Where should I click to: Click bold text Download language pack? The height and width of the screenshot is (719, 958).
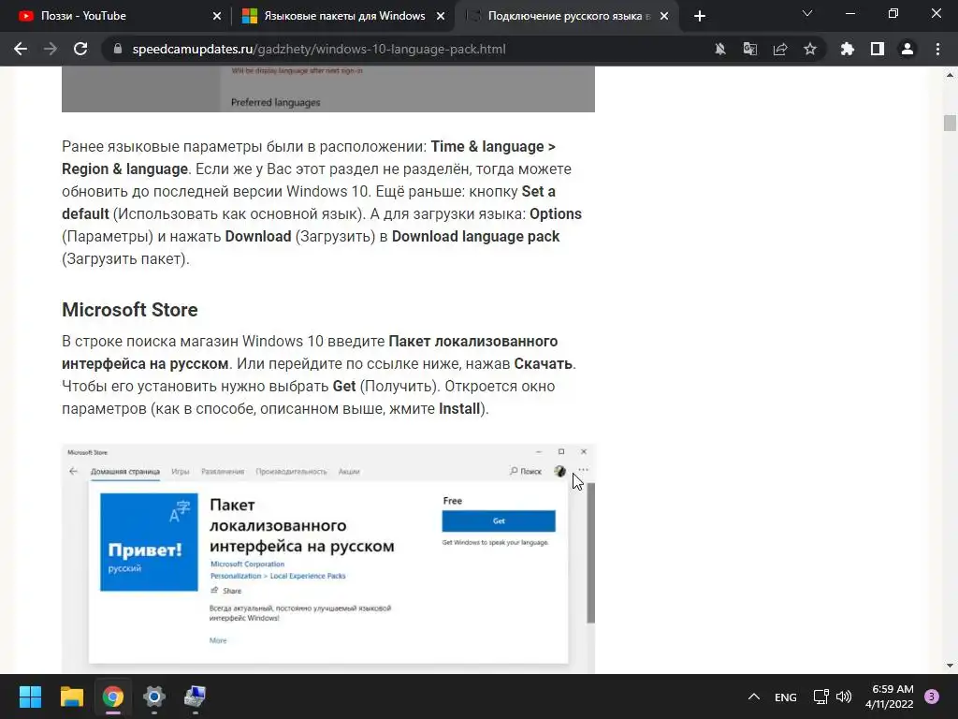[475, 237]
